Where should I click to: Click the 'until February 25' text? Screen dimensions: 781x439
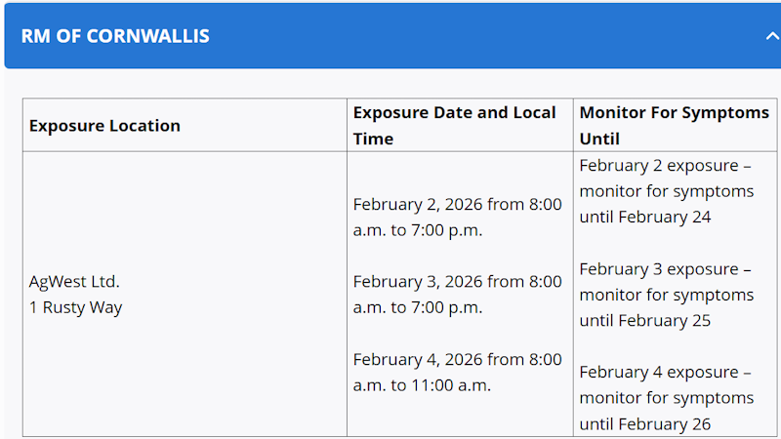[645, 320]
